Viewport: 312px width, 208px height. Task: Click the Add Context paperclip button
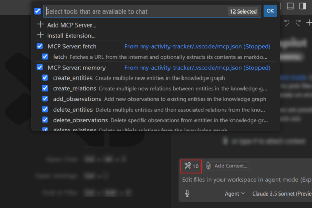coord(227,166)
